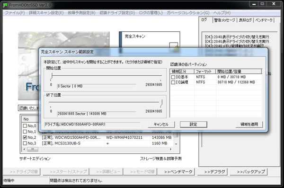Open the 認識ドライブ設定(D) menu
The width and height of the screenshot is (284, 188).
117,13
